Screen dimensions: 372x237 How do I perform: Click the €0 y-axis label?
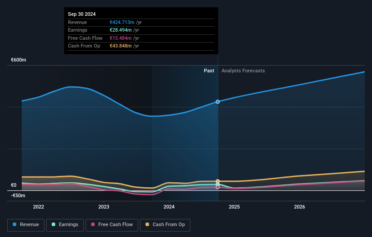pos(14,185)
